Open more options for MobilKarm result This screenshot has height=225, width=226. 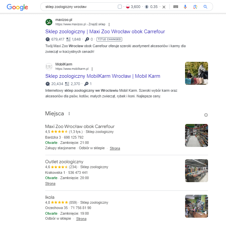[x=92, y=69]
